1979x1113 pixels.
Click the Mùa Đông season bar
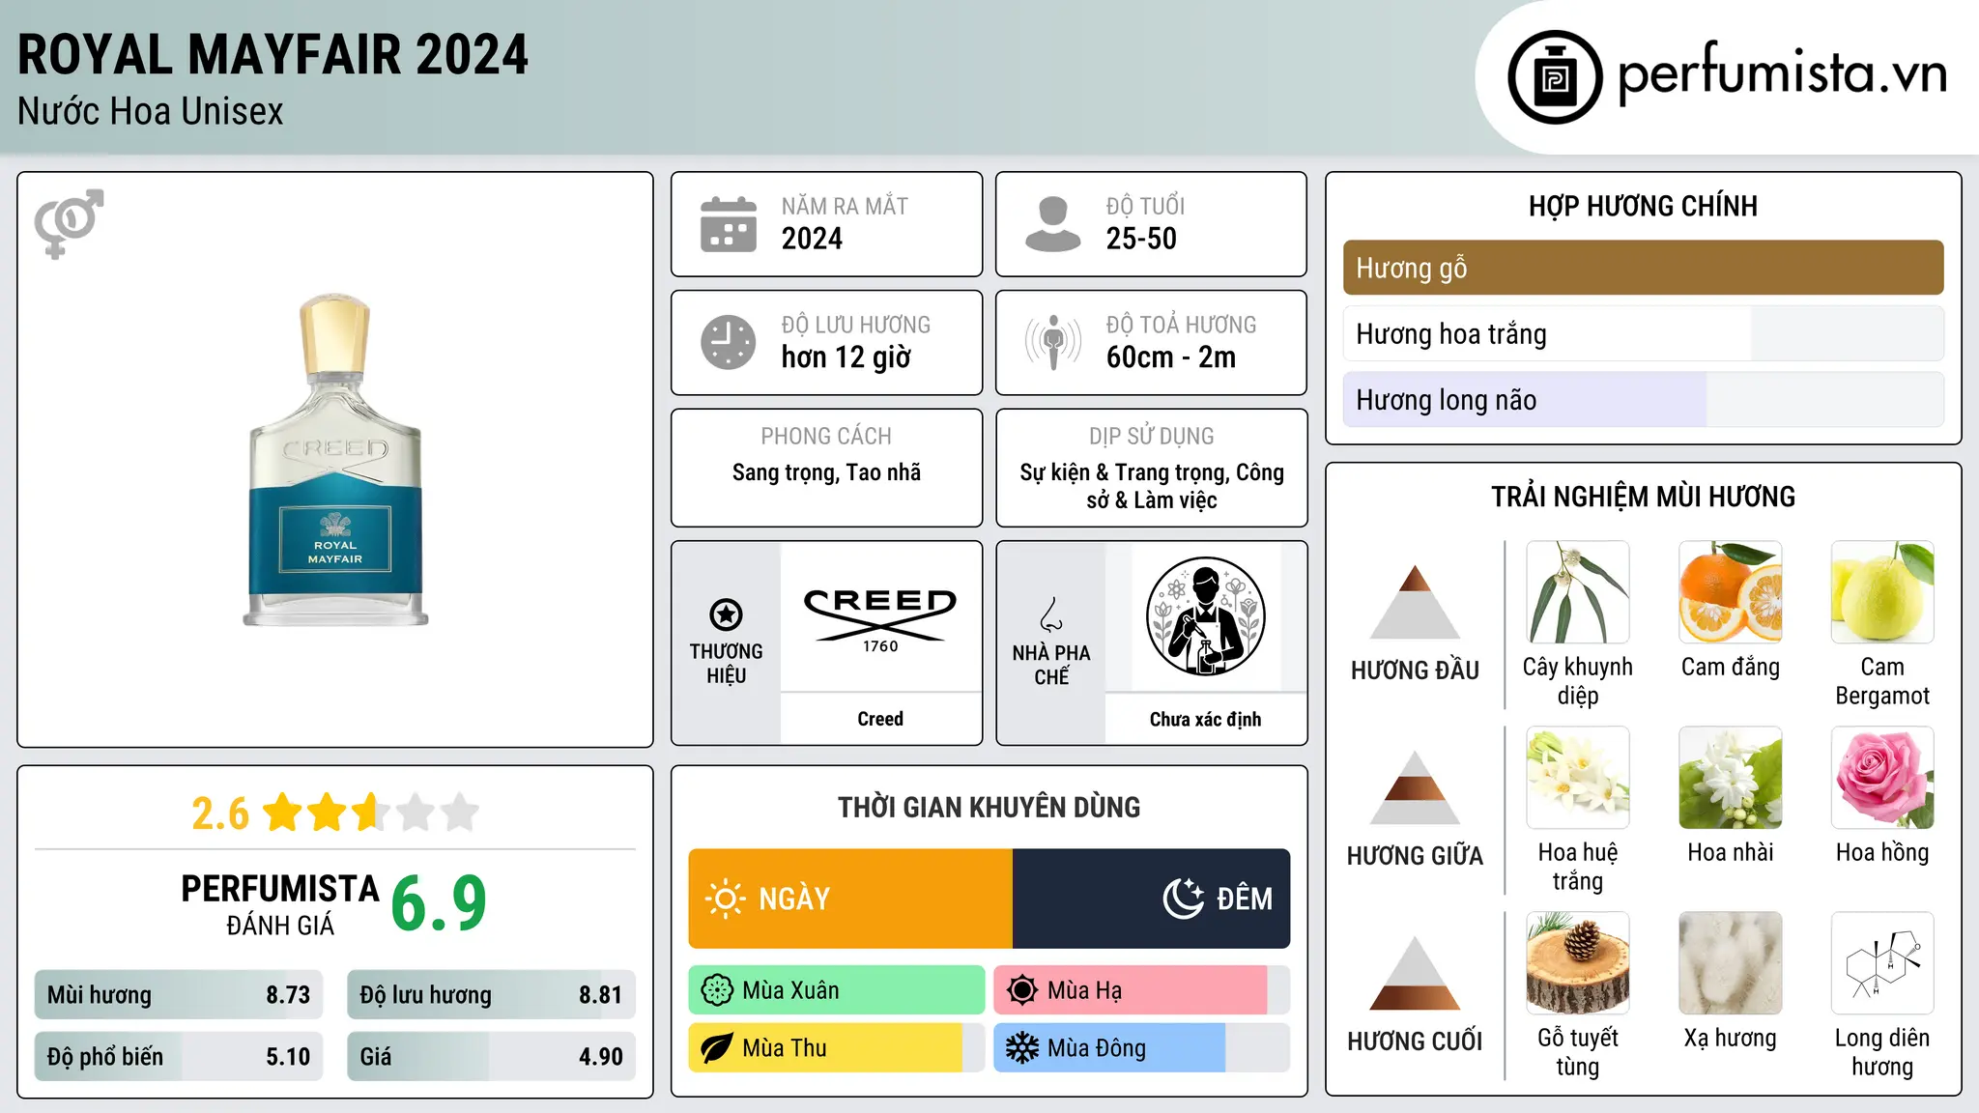[1141, 1048]
